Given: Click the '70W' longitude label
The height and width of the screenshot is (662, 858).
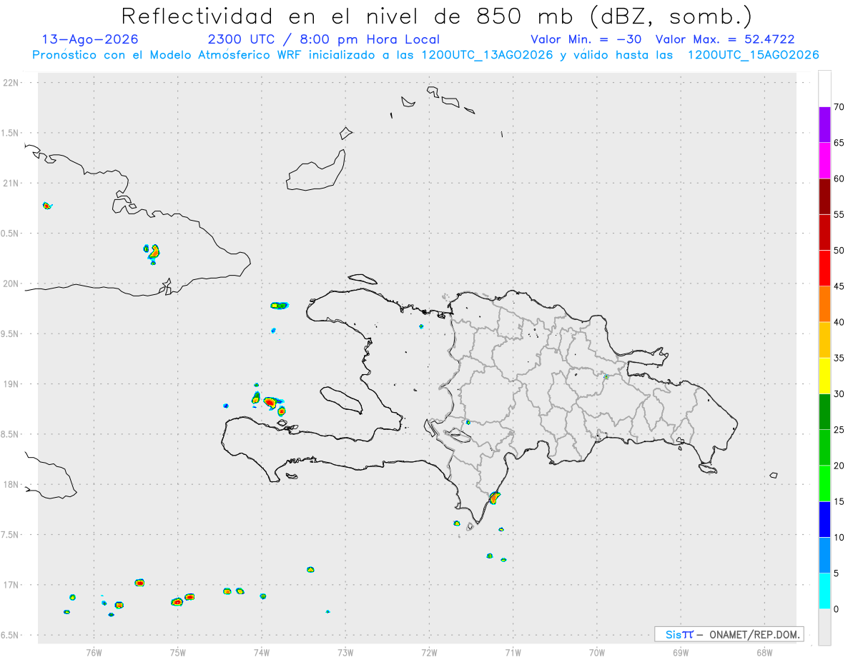Looking at the screenshot, I should (597, 652).
